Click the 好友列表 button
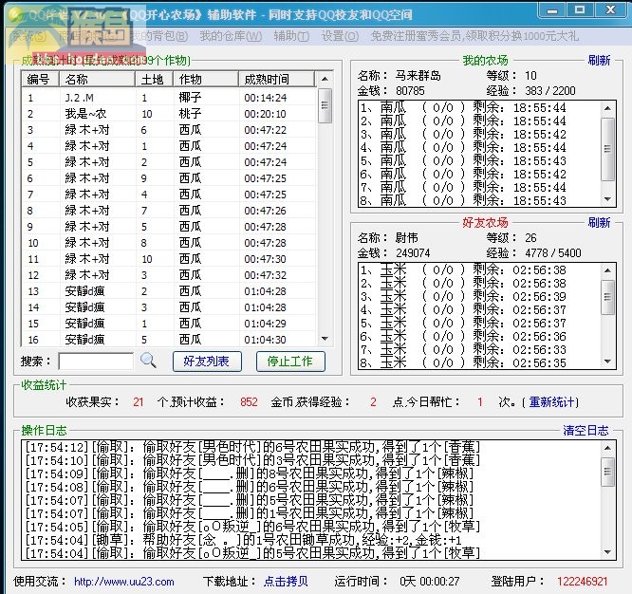Viewport: 632px width, 594px height. pos(207,362)
